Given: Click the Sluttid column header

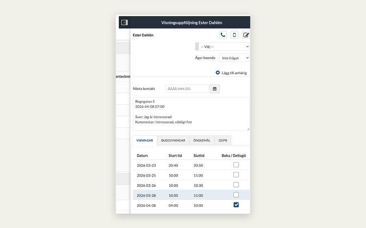Looking at the screenshot, I should pyautogui.click(x=199, y=156).
